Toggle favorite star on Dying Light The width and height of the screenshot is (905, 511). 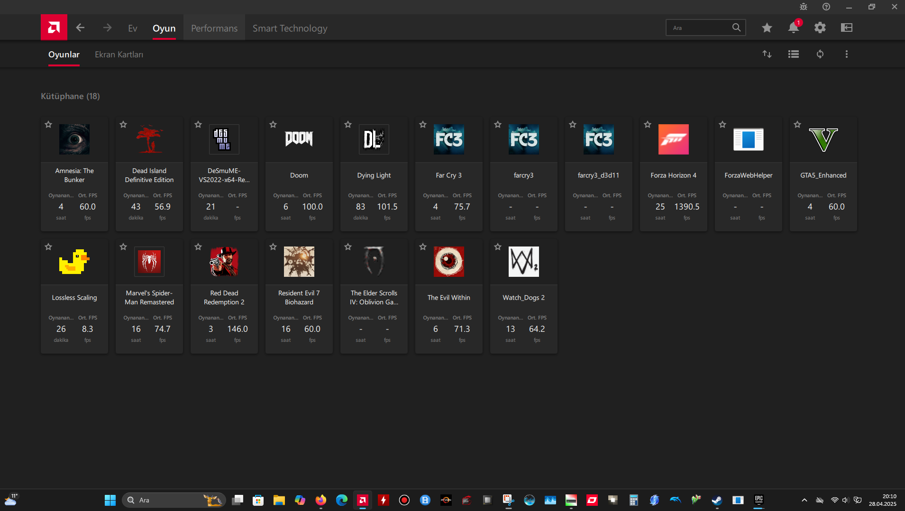tap(348, 124)
